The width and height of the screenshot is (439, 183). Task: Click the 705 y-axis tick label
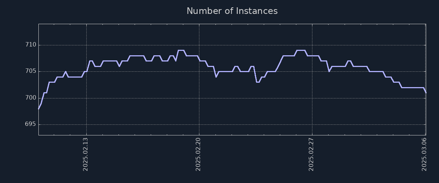pyautogui.click(x=31, y=71)
